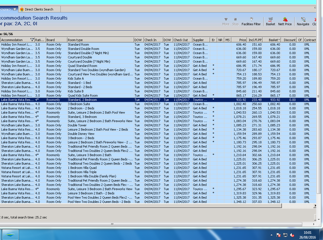This screenshot has width=323, height=240.
Task: Open the Windows taskbar application button
Action: click(10, 234)
